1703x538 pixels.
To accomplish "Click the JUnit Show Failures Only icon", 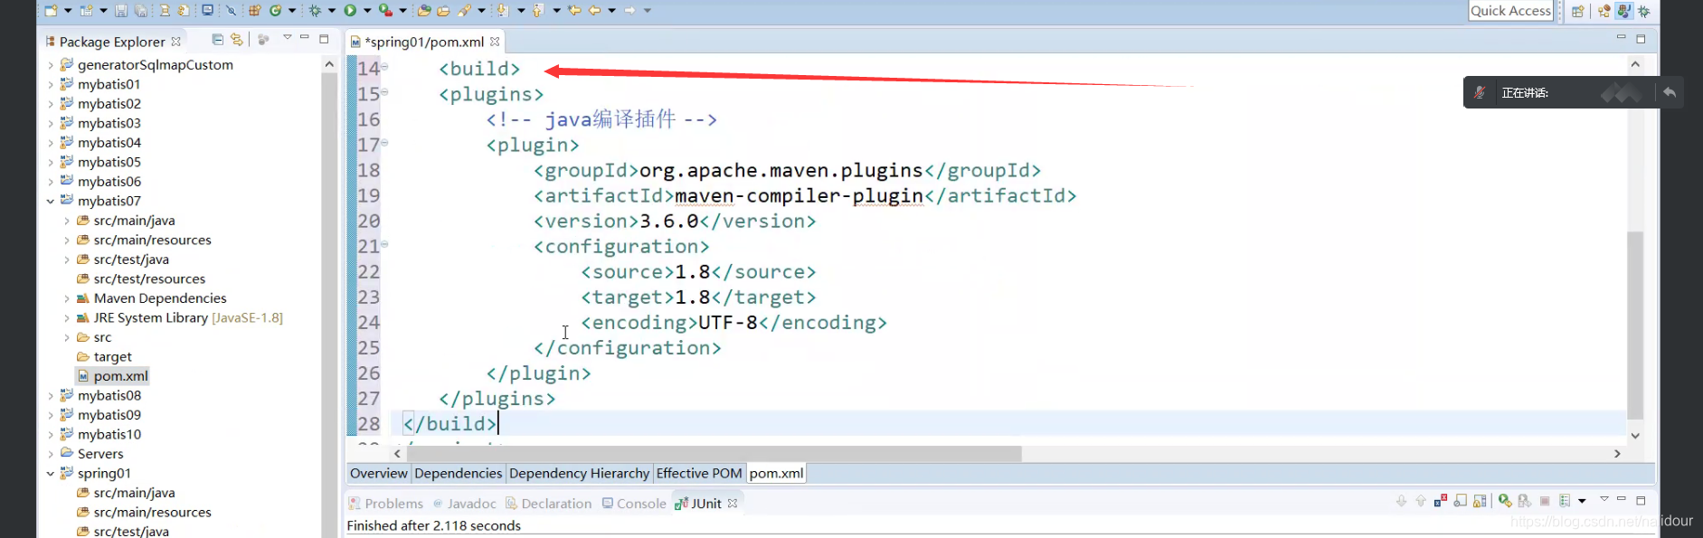I will 1441,500.
